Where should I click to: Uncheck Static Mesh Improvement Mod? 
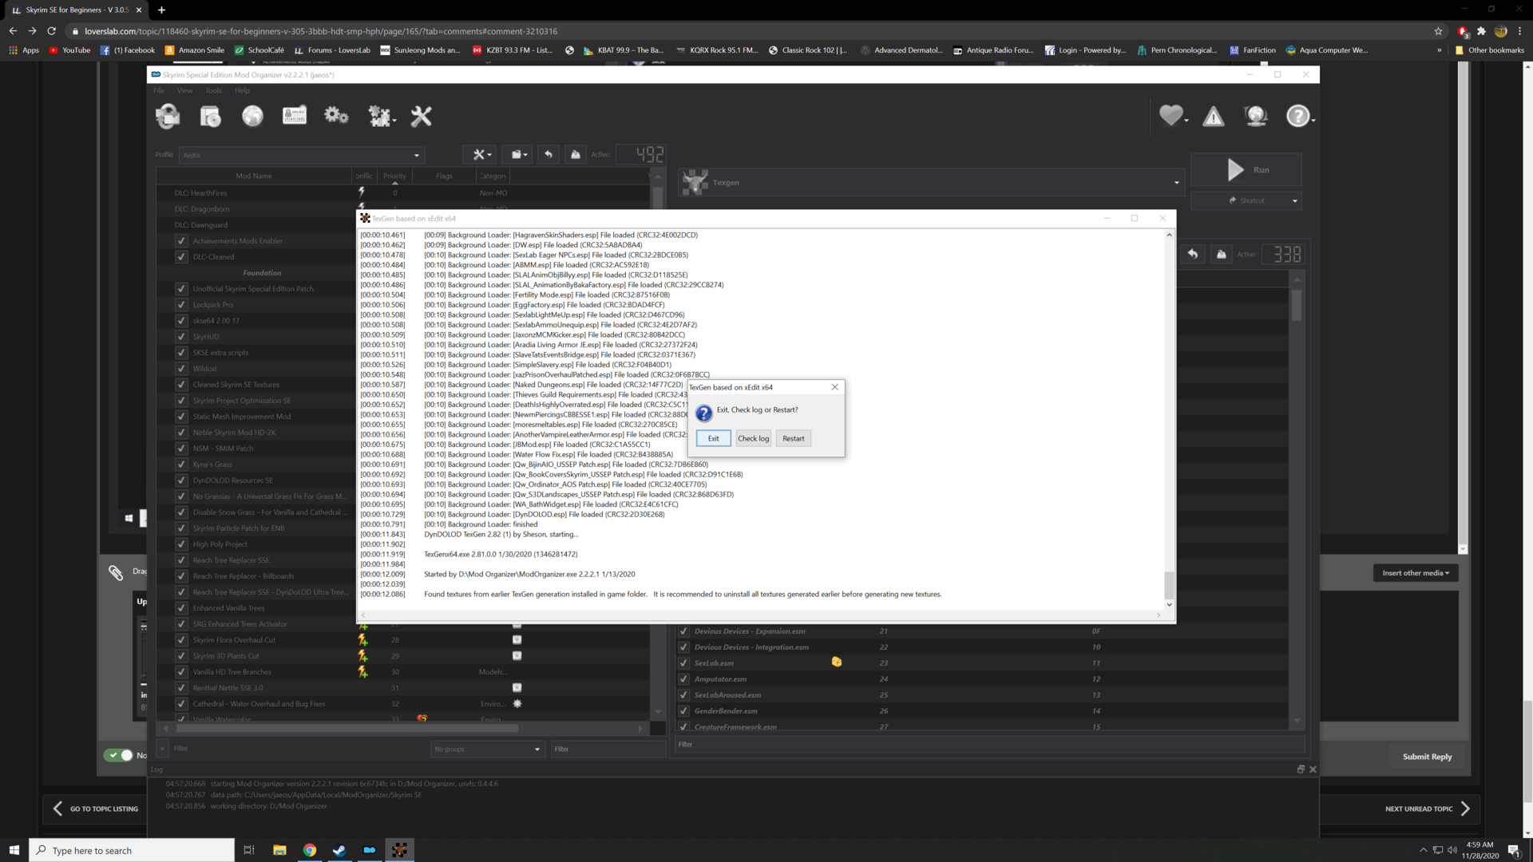(181, 417)
